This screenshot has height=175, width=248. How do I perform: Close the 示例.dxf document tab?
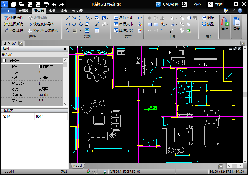coord(20,43)
